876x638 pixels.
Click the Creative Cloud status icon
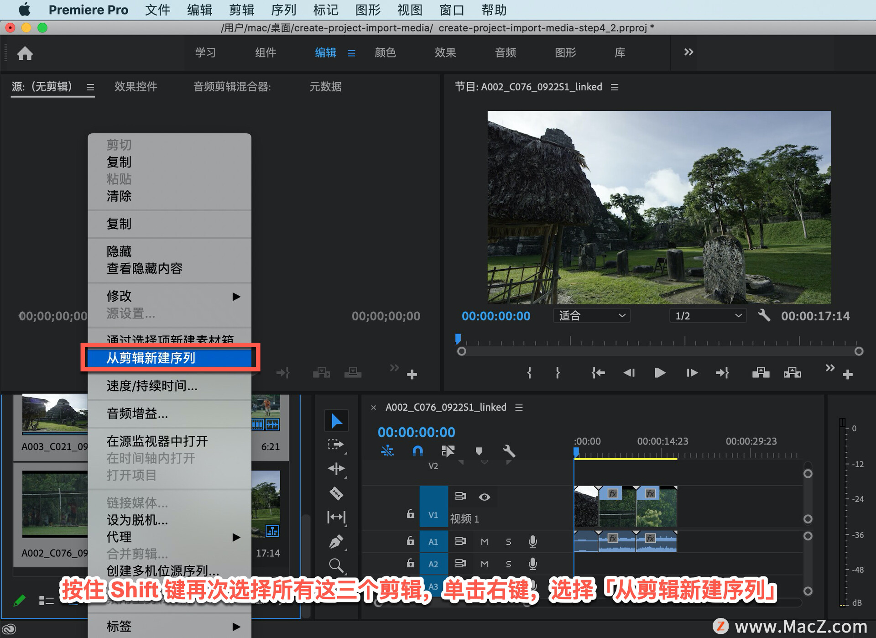pos(9,629)
